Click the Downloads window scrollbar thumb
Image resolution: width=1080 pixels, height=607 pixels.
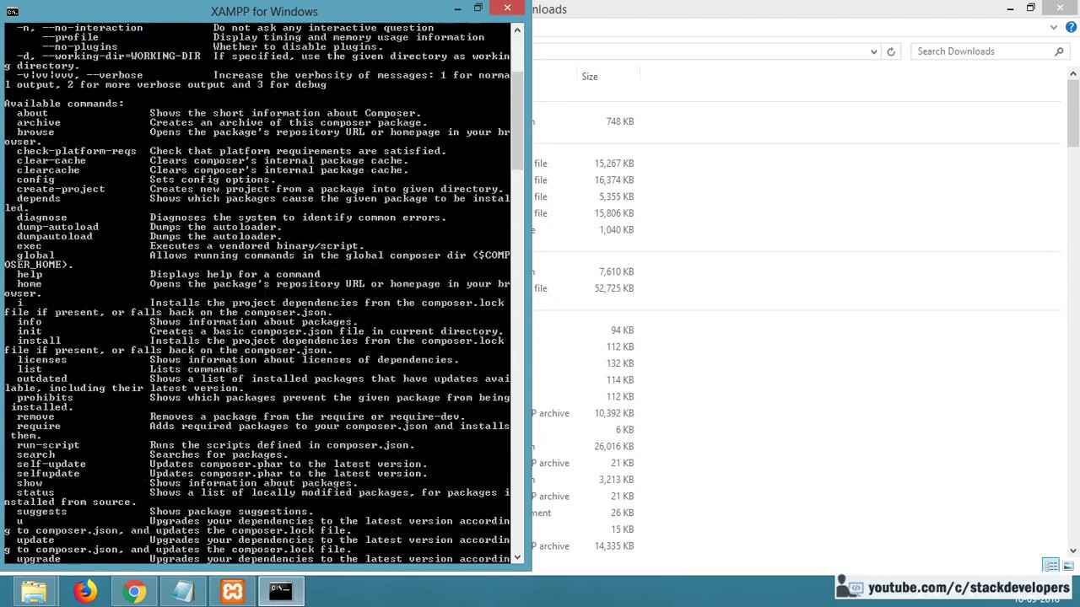(1073, 114)
